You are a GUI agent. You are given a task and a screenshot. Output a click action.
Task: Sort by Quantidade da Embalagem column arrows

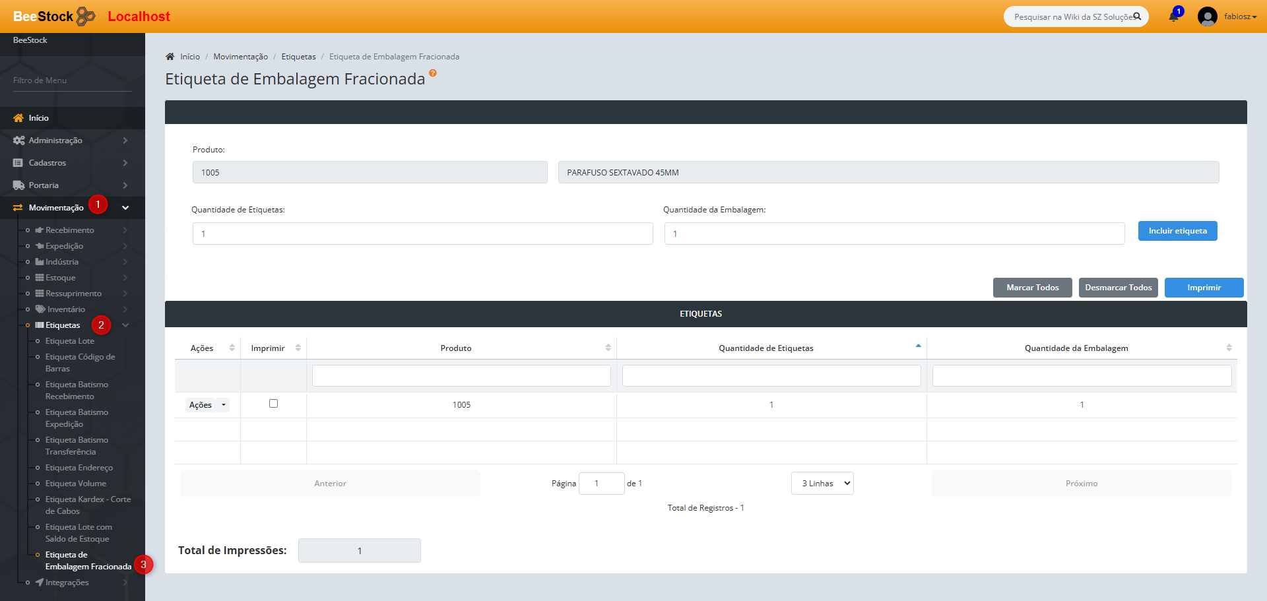tap(1229, 348)
